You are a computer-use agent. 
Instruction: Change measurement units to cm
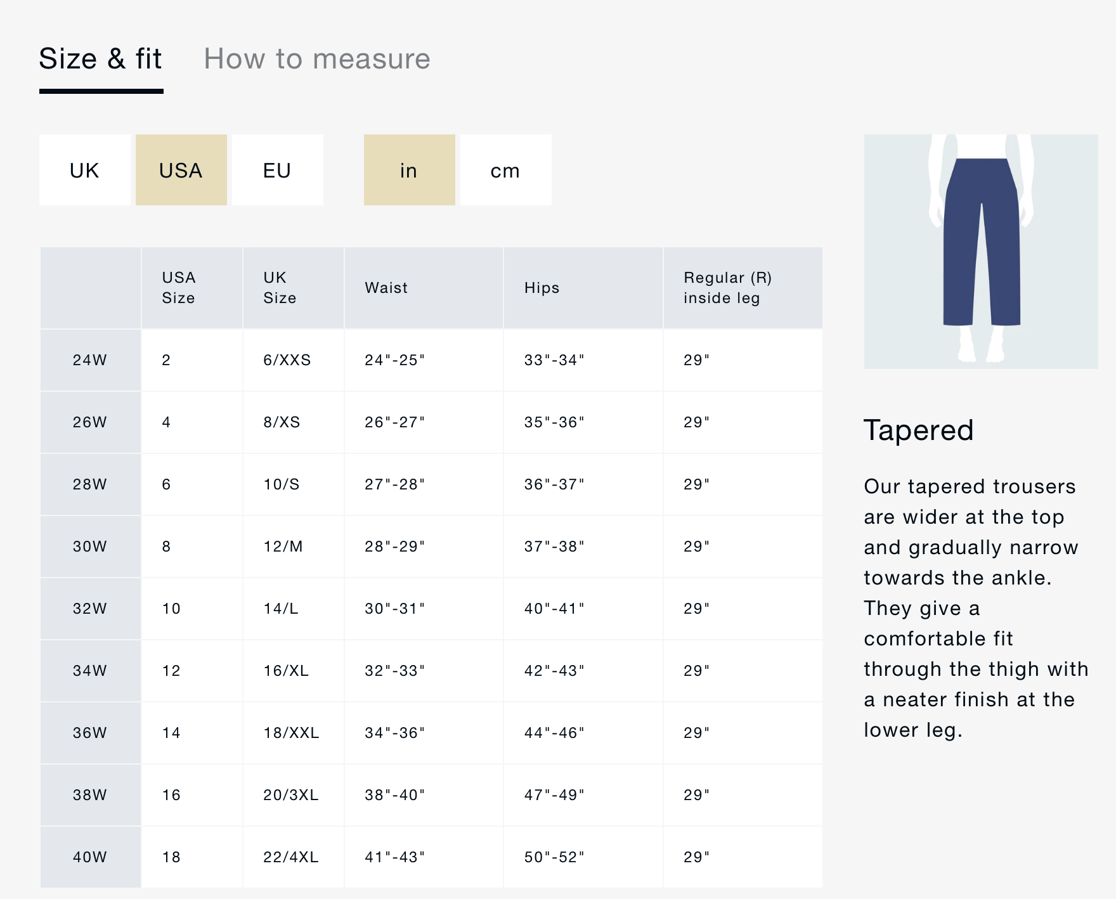[505, 170]
